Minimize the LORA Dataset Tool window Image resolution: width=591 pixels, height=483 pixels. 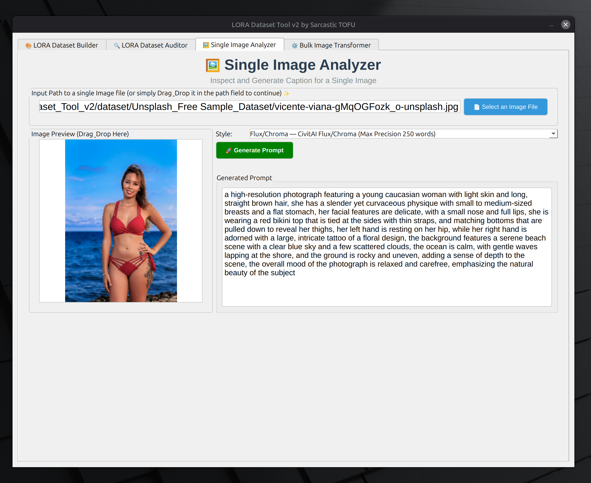click(551, 25)
